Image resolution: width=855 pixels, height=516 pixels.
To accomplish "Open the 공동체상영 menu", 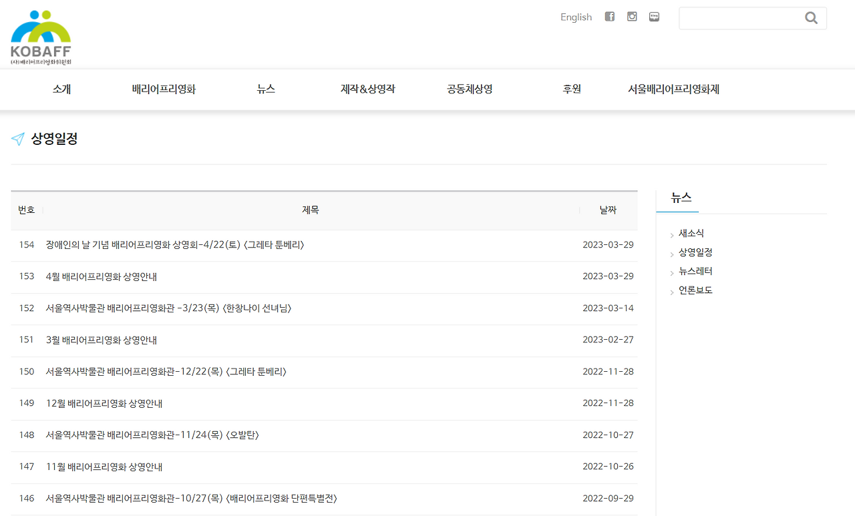I will click(468, 89).
